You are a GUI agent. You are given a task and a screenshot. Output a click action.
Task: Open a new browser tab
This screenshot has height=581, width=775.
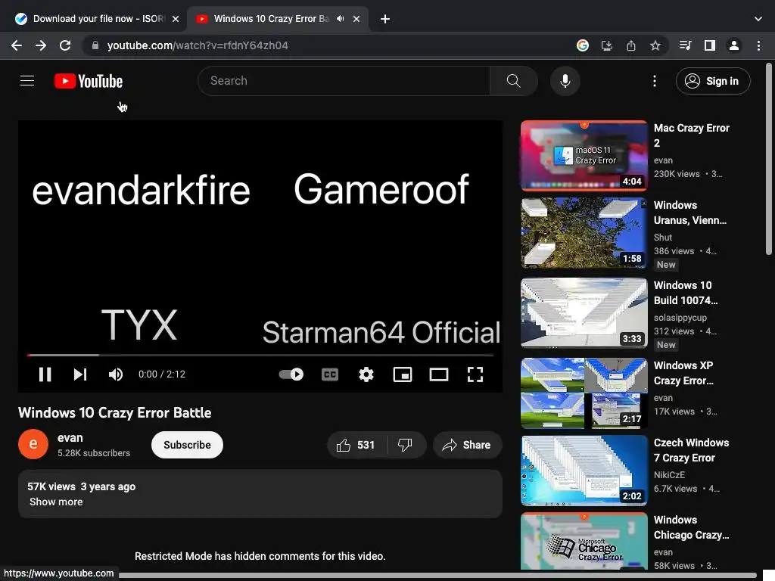[385, 19]
